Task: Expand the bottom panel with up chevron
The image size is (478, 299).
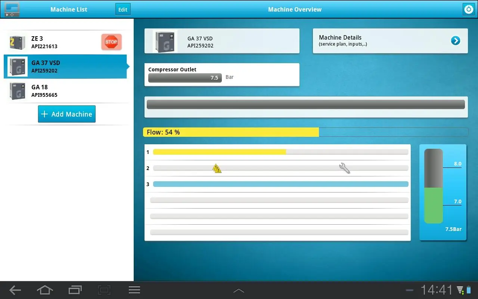Action: click(x=239, y=290)
